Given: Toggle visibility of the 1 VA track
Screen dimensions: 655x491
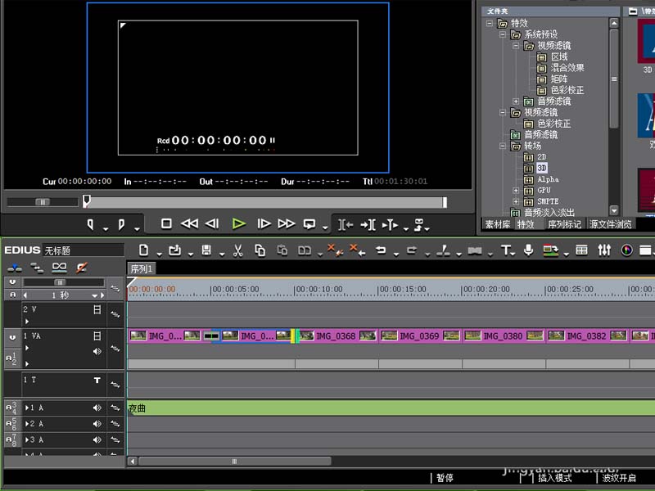Looking at the screenshot, I should (97, 336).
